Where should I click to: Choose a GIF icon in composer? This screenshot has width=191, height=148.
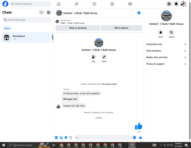71,138
